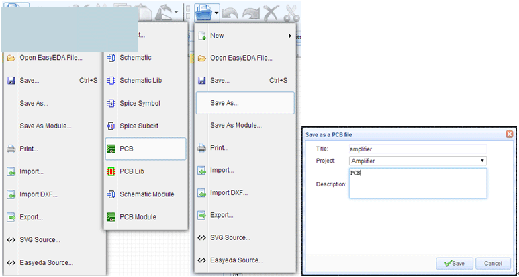Select PCB Lib in New submenu
The height and width of the screenshot is (277, 519).
coord(146,171)
